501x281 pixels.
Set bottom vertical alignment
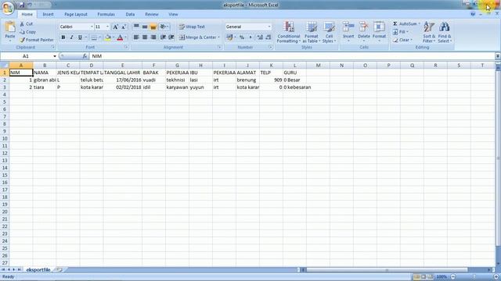click(x=153, y=27)
